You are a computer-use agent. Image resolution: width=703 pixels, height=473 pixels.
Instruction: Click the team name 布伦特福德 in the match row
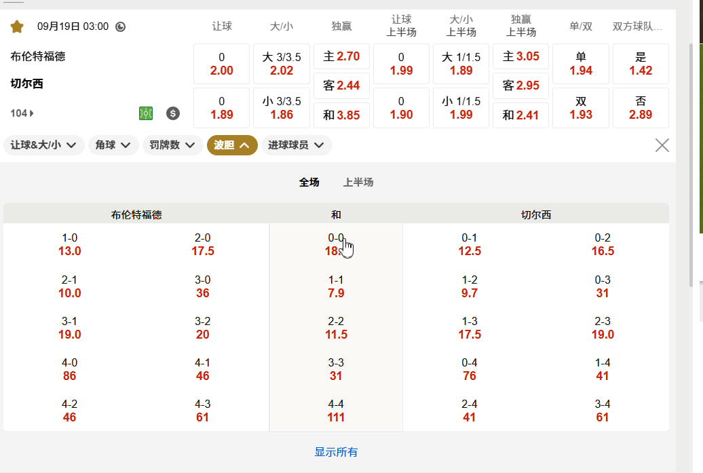click(38, 56)
